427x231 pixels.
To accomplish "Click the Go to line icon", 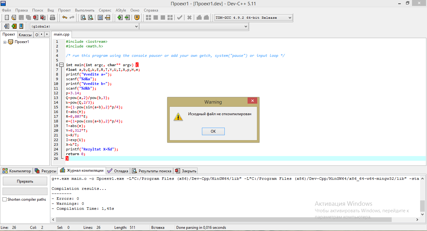I will [108, 17].
